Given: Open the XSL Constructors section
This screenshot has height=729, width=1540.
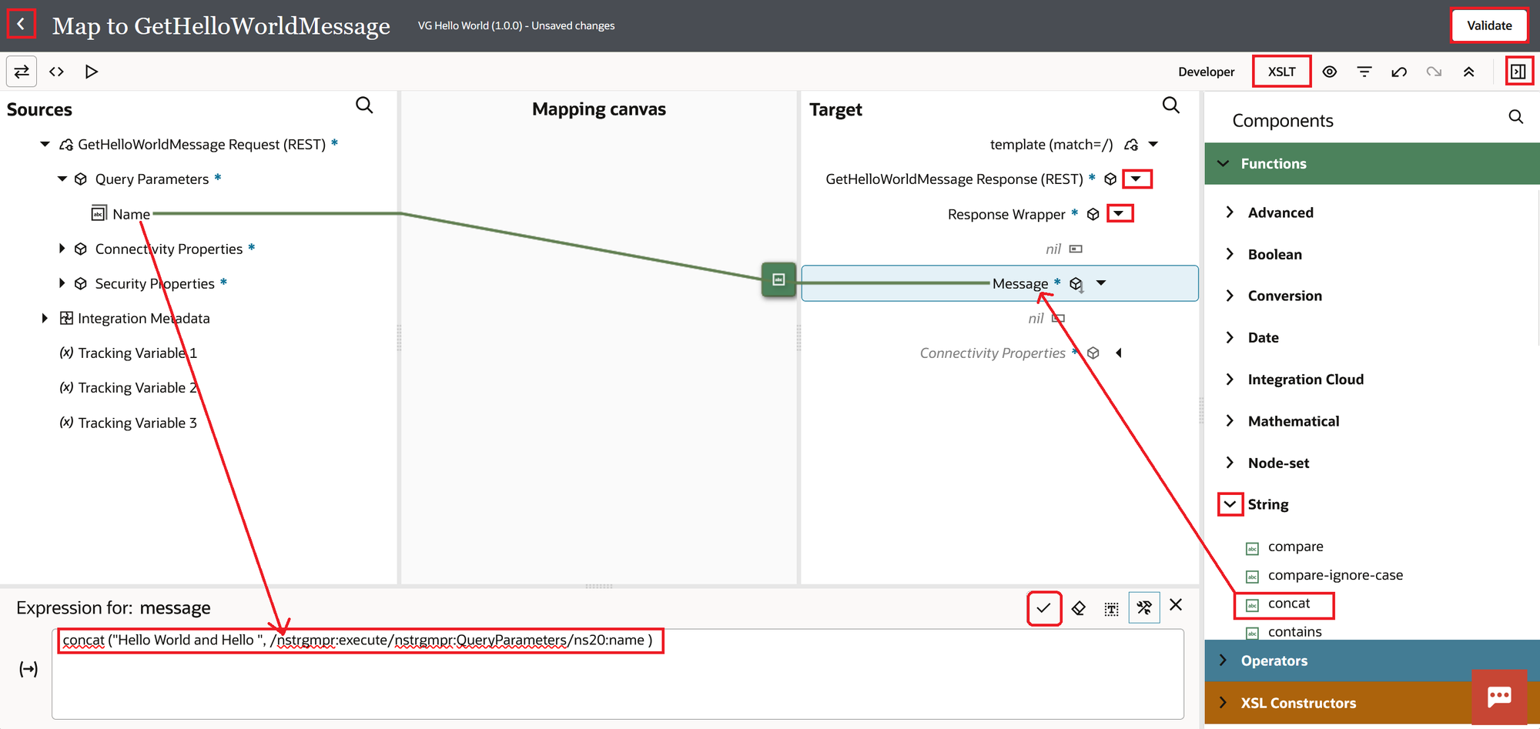Looking at the screenshot, I should [1297, 703].
